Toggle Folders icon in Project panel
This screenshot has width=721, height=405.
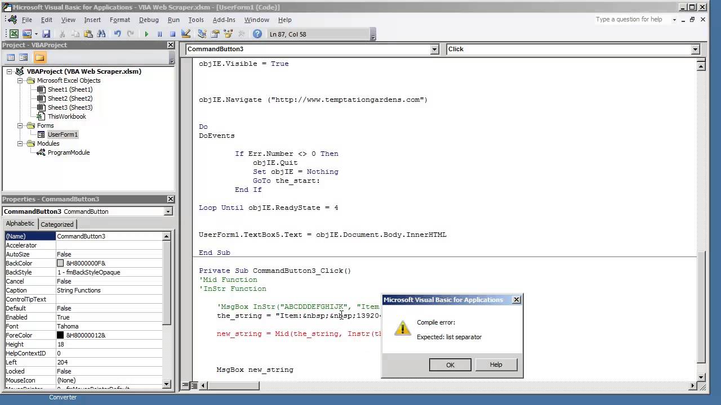(39, 57)
